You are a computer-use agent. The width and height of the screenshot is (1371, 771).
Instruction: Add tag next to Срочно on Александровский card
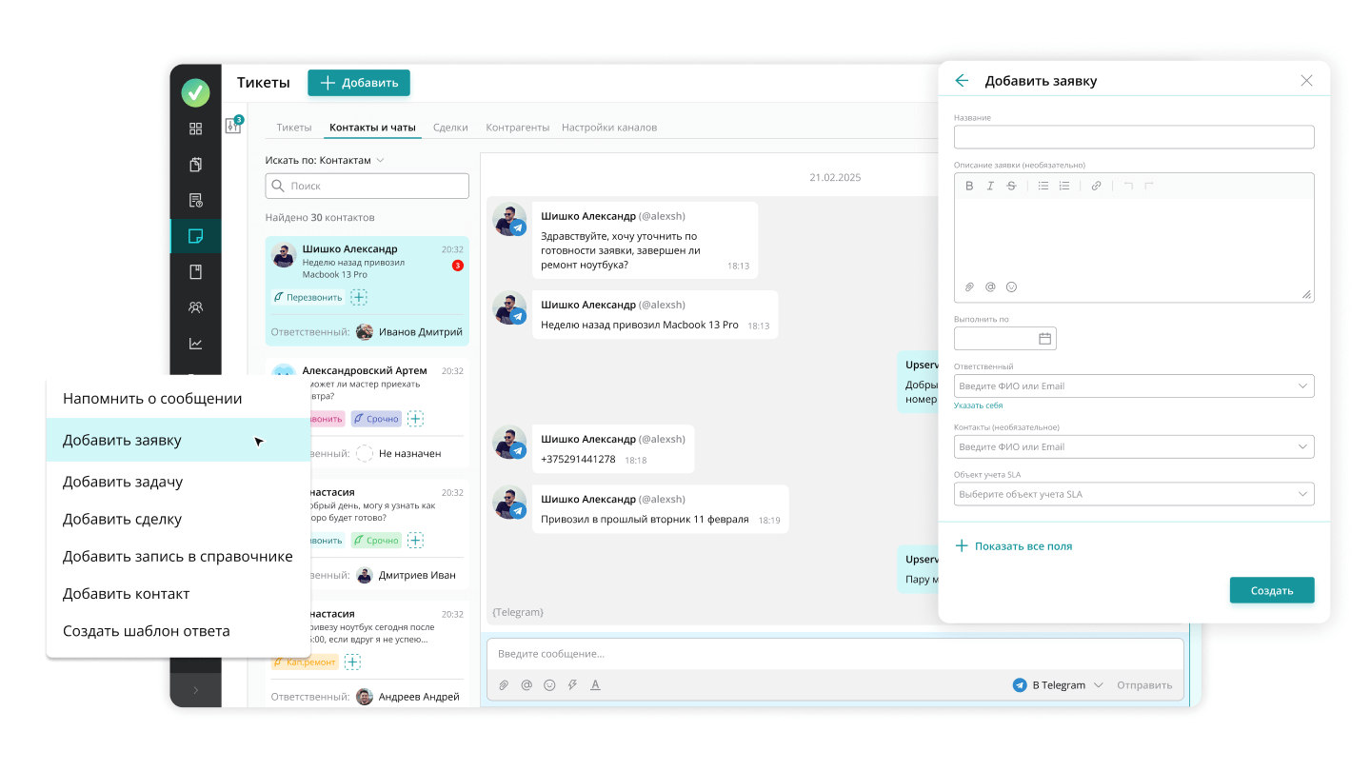tap(416, 418)
